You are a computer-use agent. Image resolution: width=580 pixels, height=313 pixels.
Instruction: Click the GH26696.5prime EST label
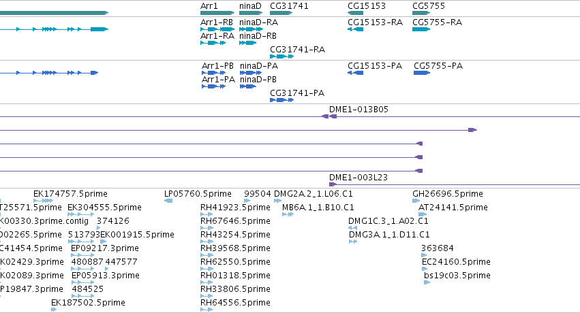point(448,194)
